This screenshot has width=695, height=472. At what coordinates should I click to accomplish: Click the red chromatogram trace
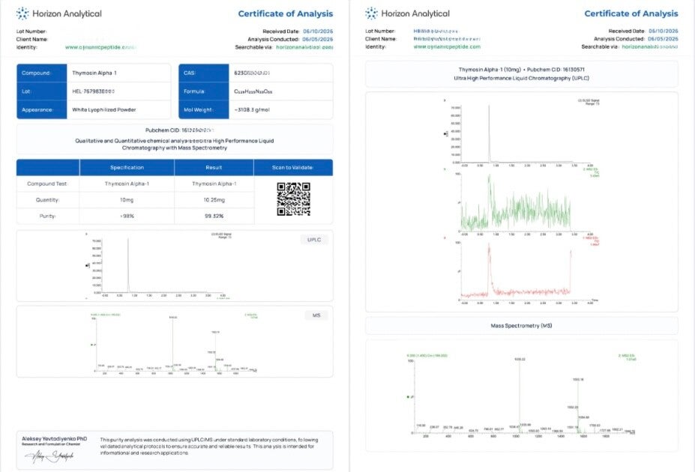tap(517, 271)
